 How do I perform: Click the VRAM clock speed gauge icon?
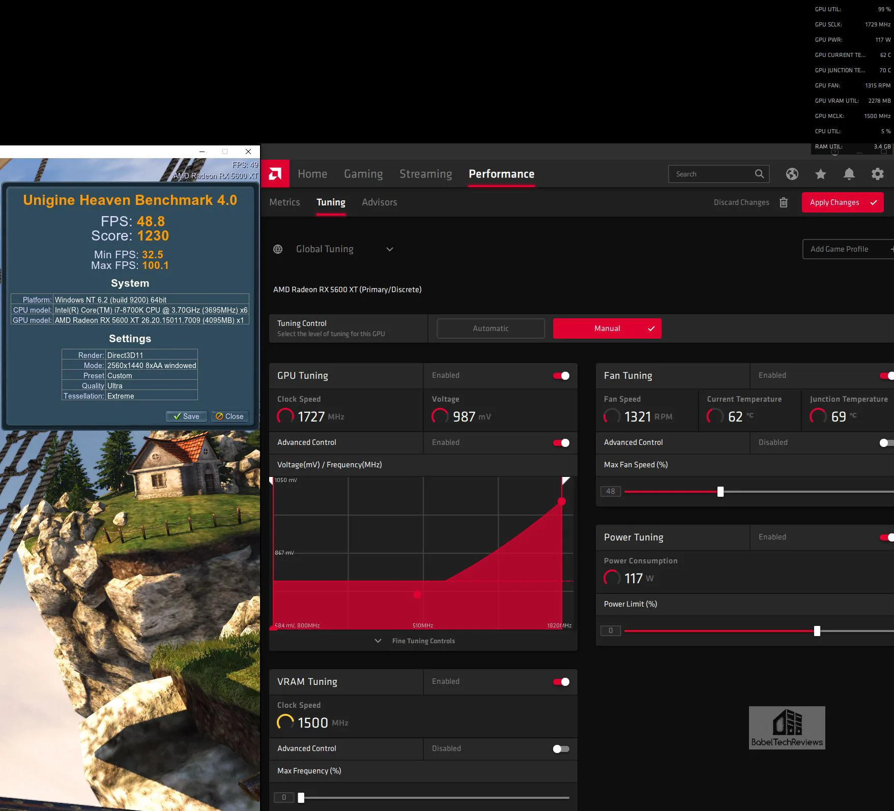285,722
